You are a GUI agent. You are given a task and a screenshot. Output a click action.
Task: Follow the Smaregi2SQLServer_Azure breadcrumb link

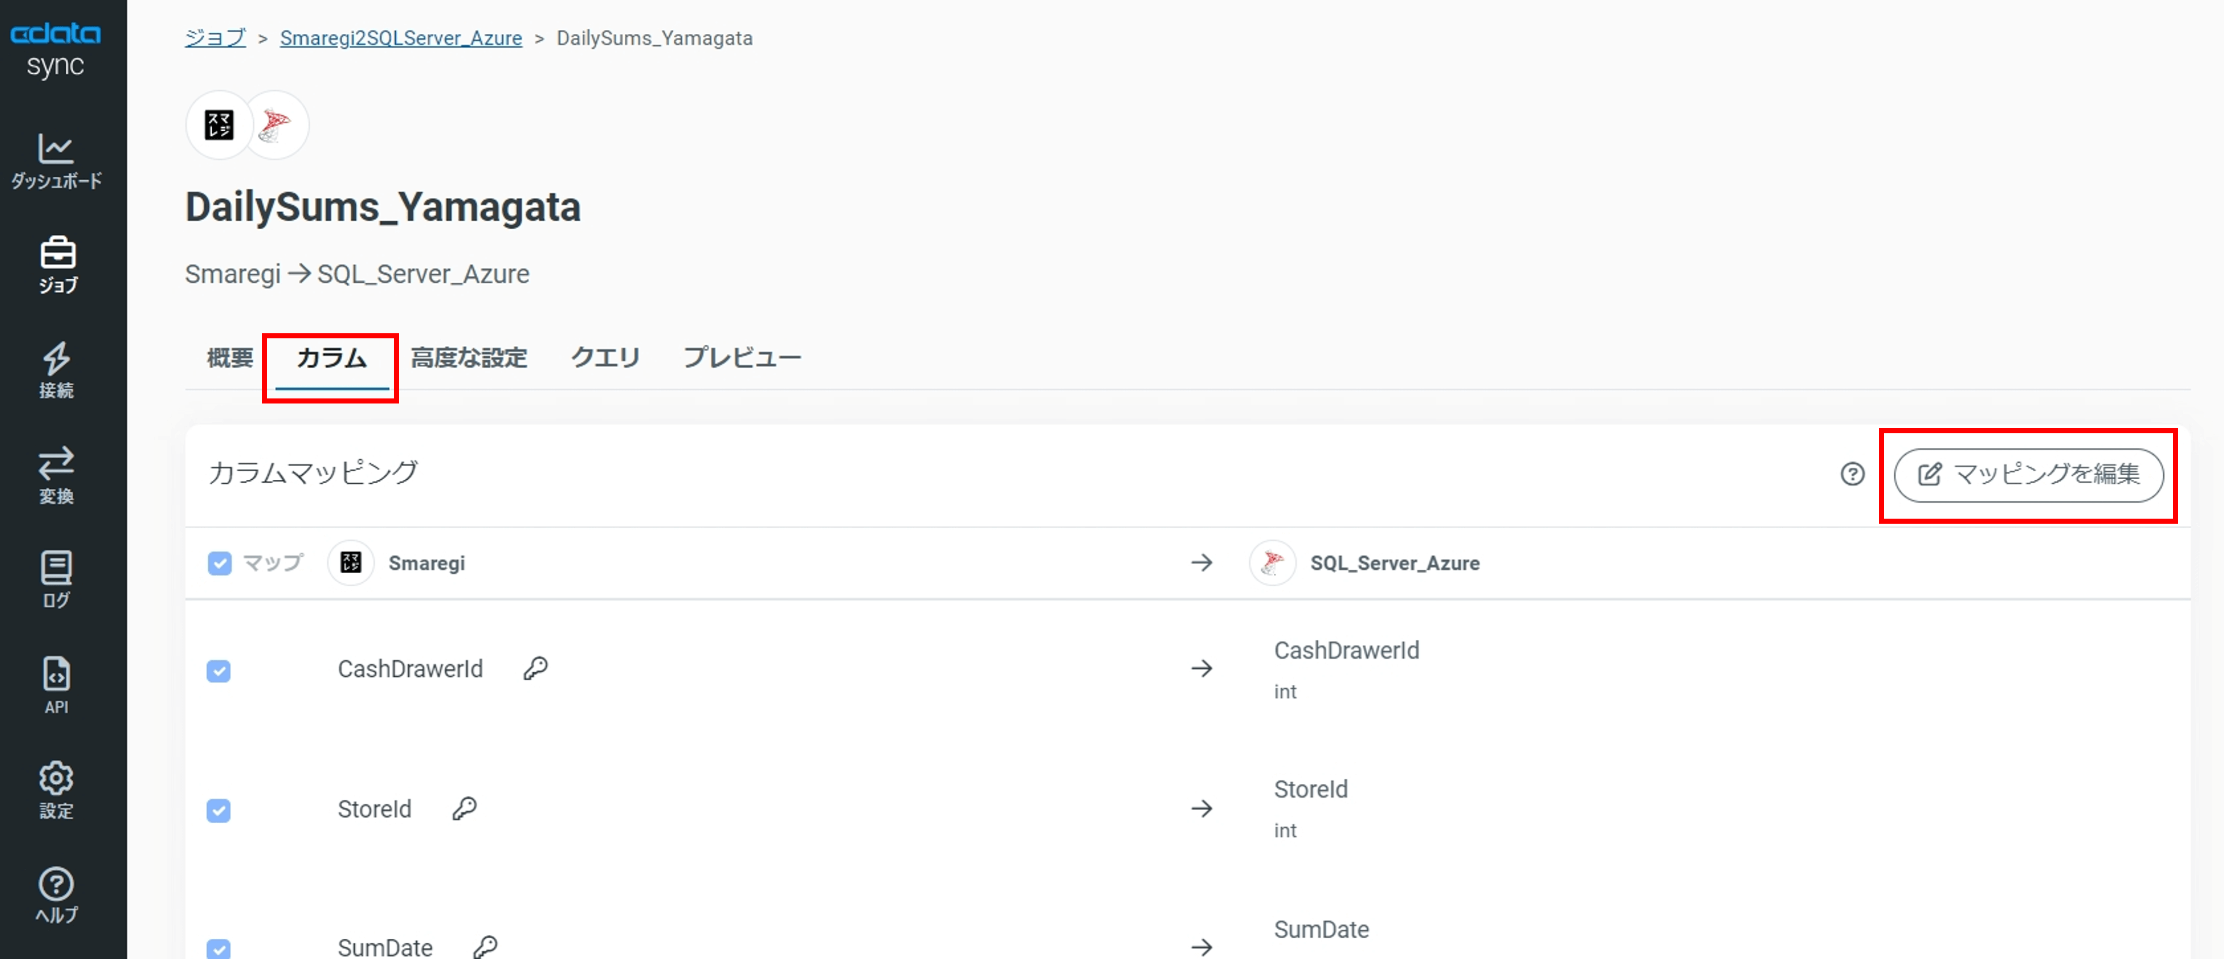(401, 38)
